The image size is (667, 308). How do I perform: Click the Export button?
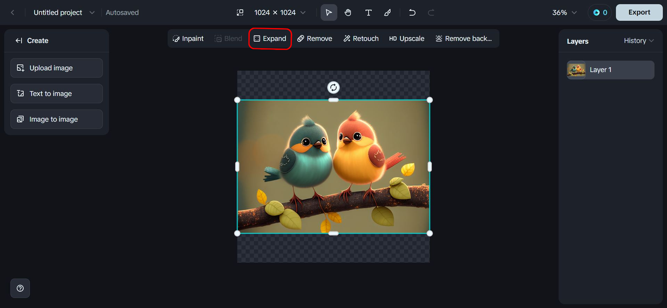tap(639, 12)
